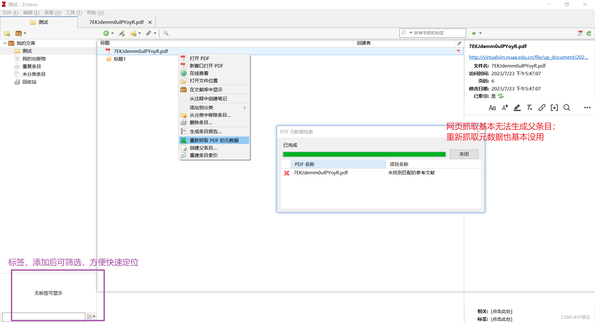
Task: Click the 所有字段和标签 search field
Action: pos(433,33)
